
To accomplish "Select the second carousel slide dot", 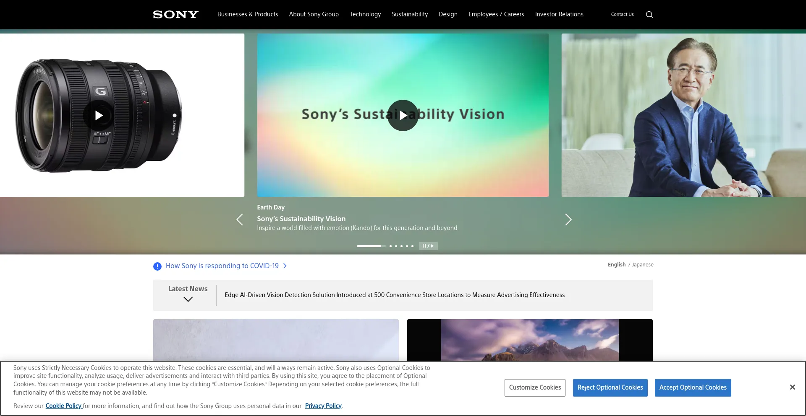I will click(390, 246).
